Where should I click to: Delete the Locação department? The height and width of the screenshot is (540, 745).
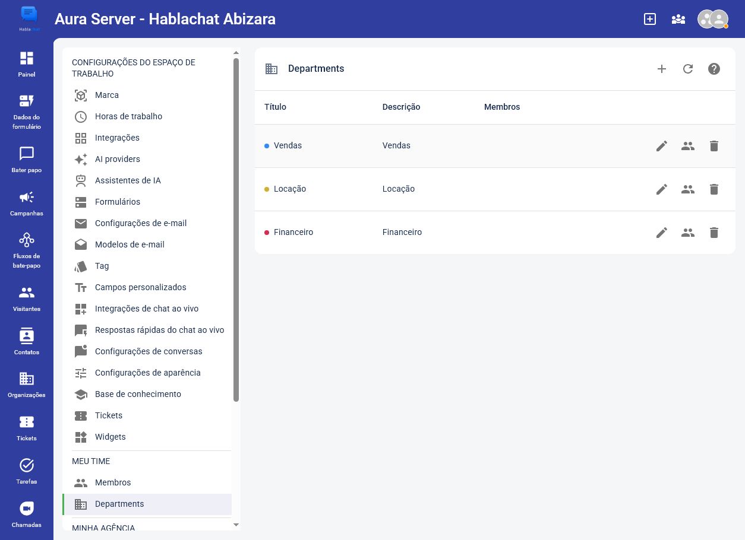[x=714, y=189]
